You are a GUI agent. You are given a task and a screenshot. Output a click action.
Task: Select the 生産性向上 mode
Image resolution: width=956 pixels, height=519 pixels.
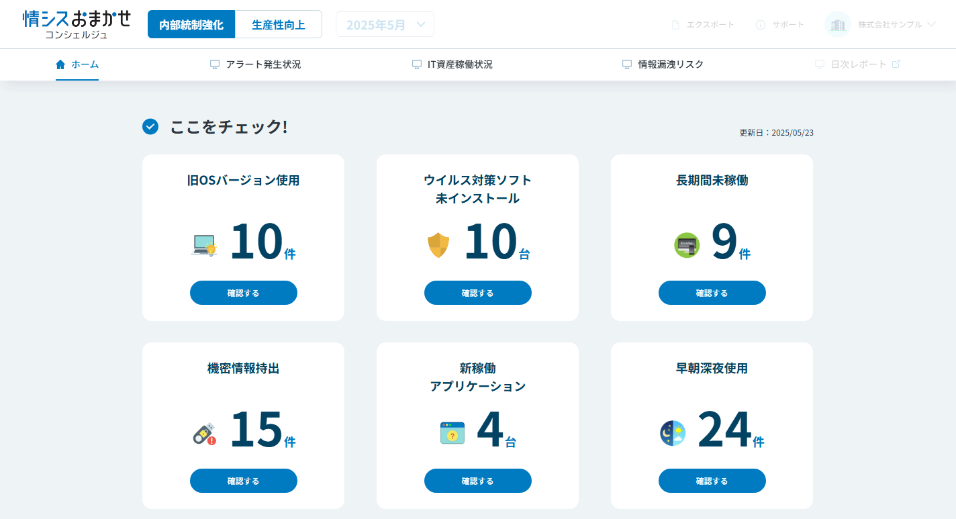click(279, 23)
